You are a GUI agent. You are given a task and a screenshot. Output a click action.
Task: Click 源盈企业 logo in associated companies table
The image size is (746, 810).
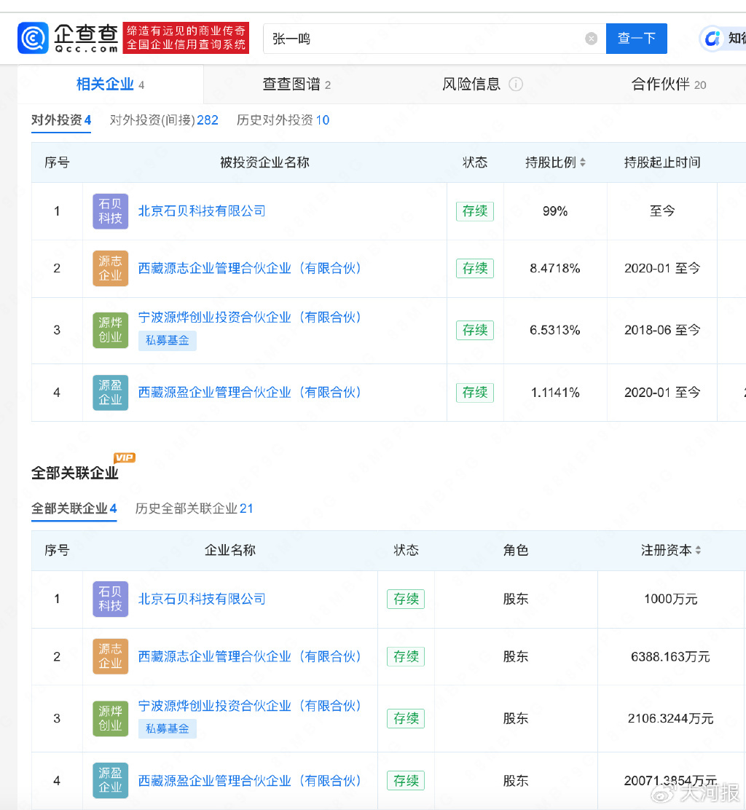pyautogui.click(x=111, y=781)
